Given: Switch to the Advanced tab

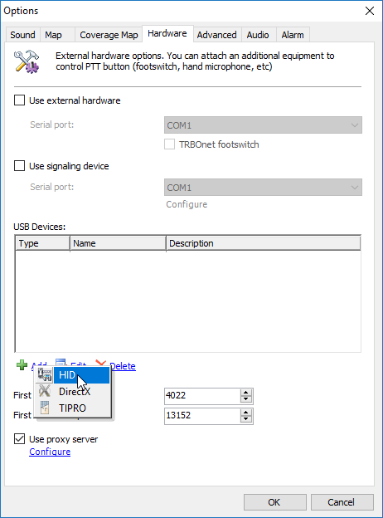Looking at the screenshot, I should [216, 35].
